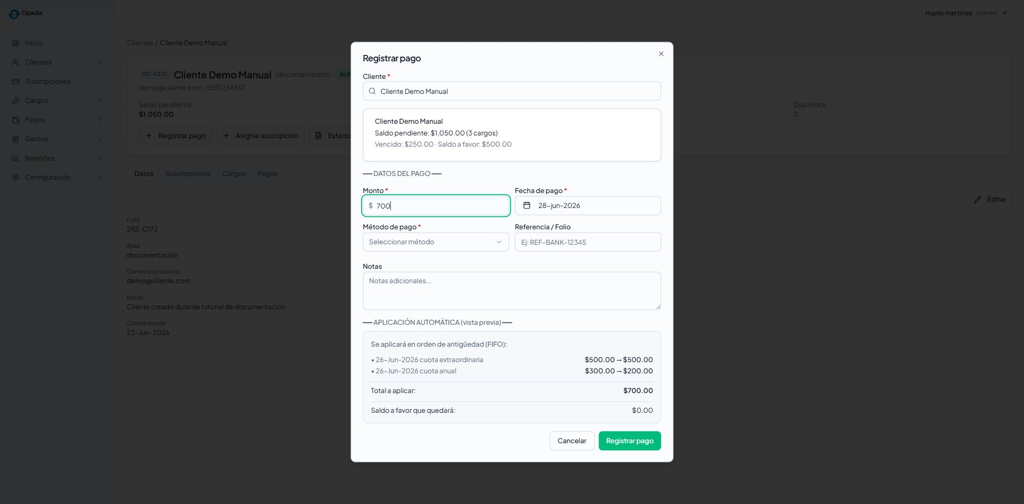Open the mario martinez user menu
Image resolution: width=1024 pixels, height=504 pixels.
(x=966, y=13)
